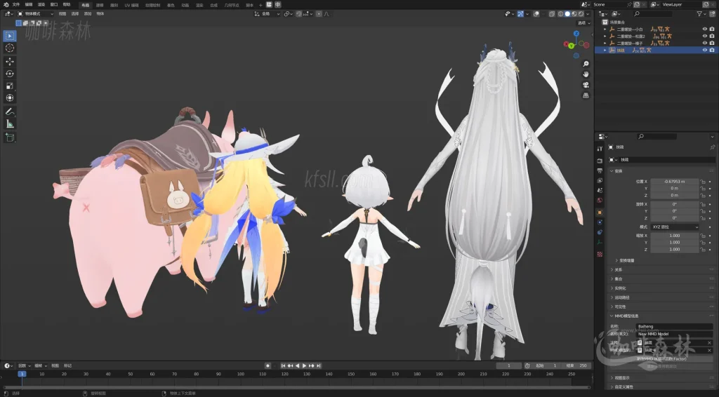
Task: Select rendered viewport shading mode
Action: pyautogui.click(x=581, y=14)
